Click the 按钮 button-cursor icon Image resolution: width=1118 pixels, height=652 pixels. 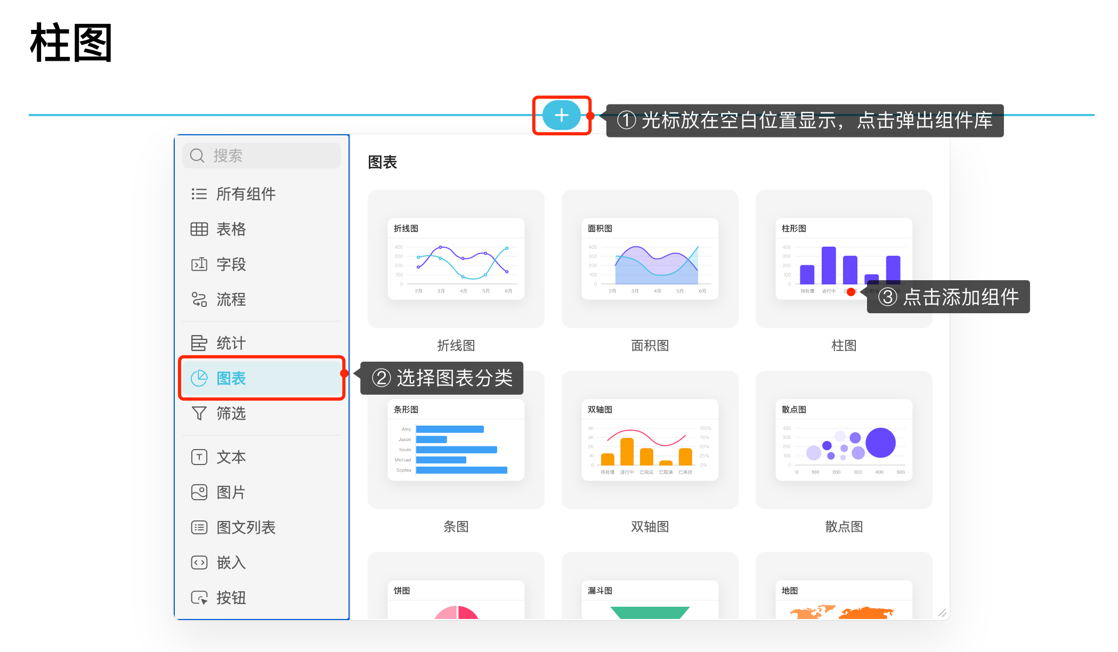click(x=199, y=598)
